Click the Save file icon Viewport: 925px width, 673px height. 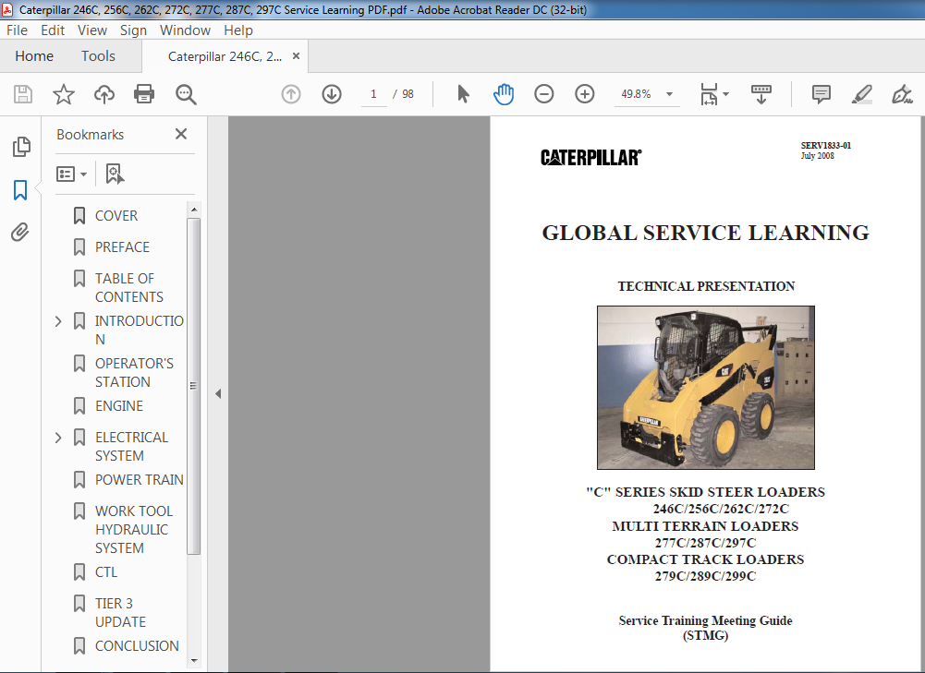(x=23, y=94)
